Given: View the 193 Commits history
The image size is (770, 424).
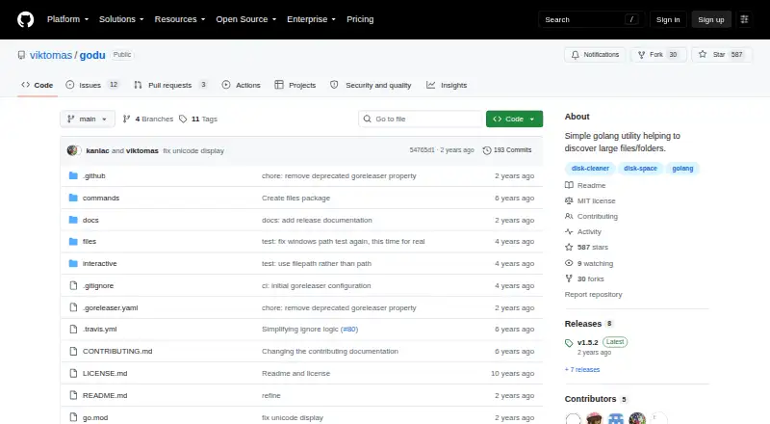Looking at the screenshot, I should point(507,150).
